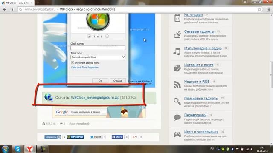273x153 pixels.
Task: Bookmark the page with the star icon
Action: (259, 9)
